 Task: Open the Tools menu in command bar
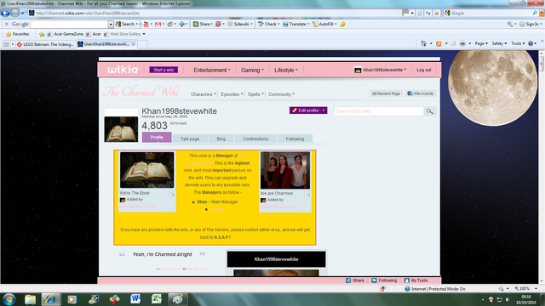[x=518, y=43]
